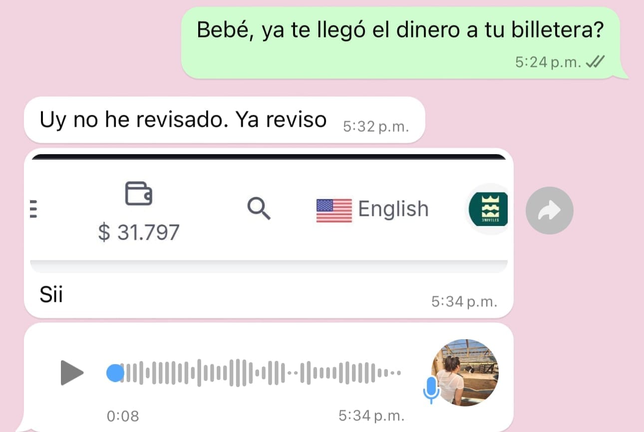Click the United States flag icon
Screen dimensions: 644x432
coord(334,211)
